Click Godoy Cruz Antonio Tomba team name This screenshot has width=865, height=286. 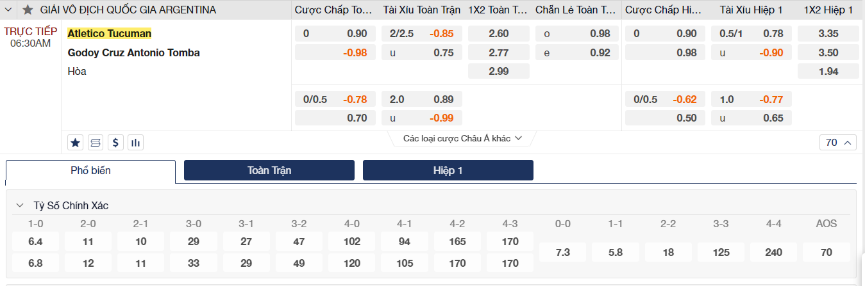coord(134,52)
